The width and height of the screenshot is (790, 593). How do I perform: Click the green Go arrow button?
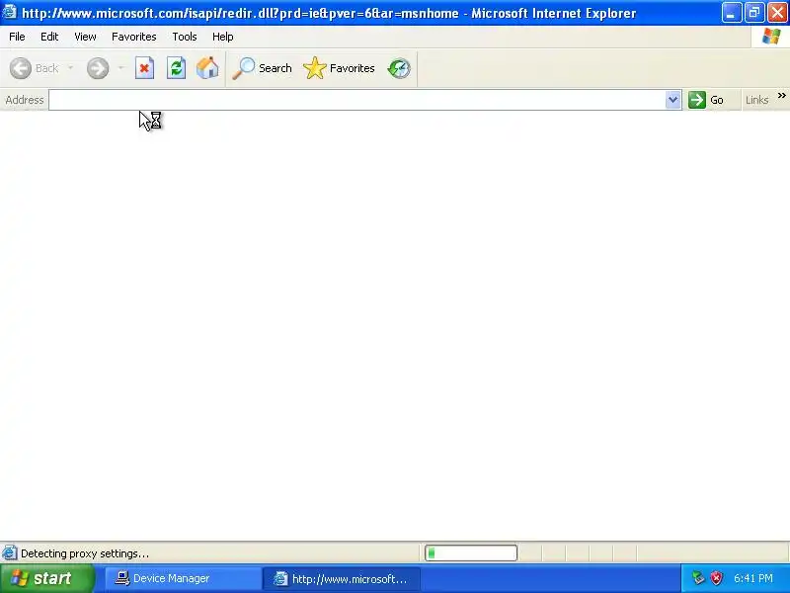[706, 100]
